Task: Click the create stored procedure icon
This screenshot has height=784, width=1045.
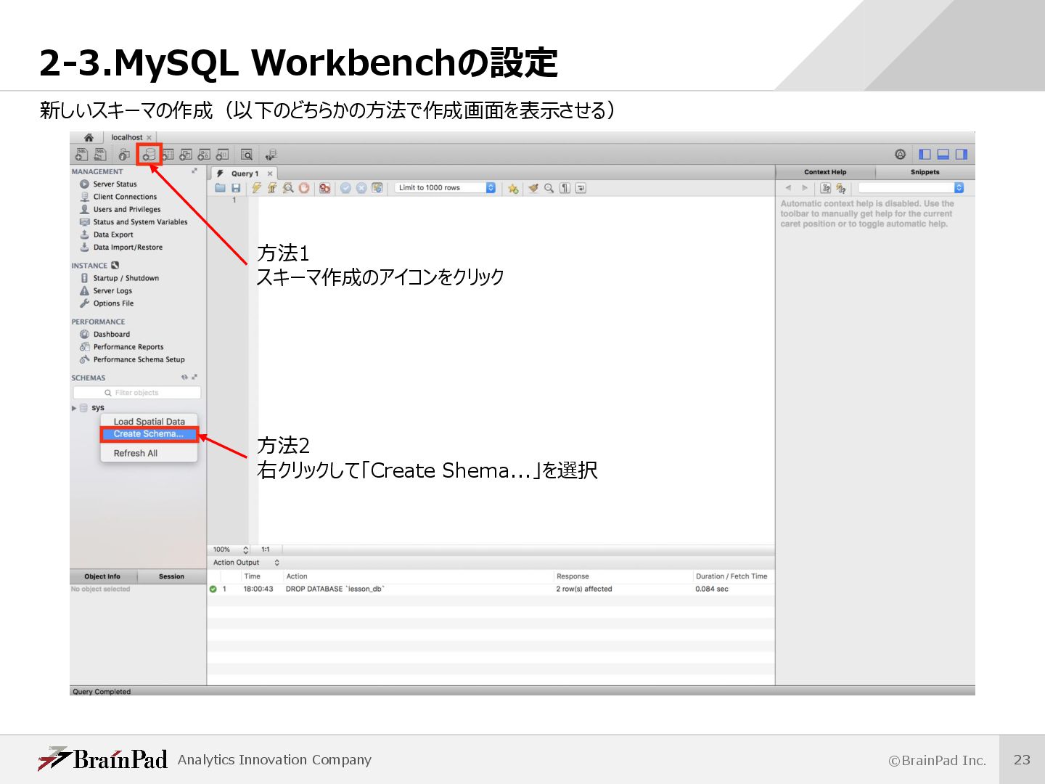Action: tap(204, 155)
